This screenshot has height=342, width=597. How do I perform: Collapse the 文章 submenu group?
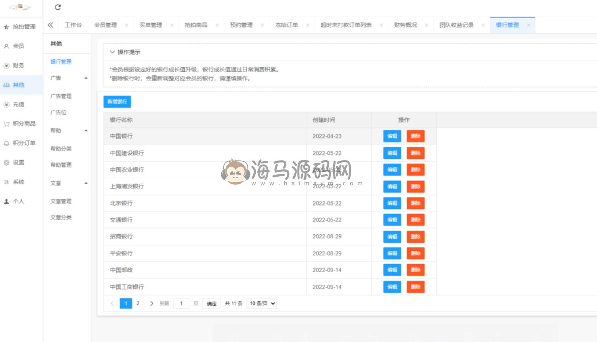(86, 183)
